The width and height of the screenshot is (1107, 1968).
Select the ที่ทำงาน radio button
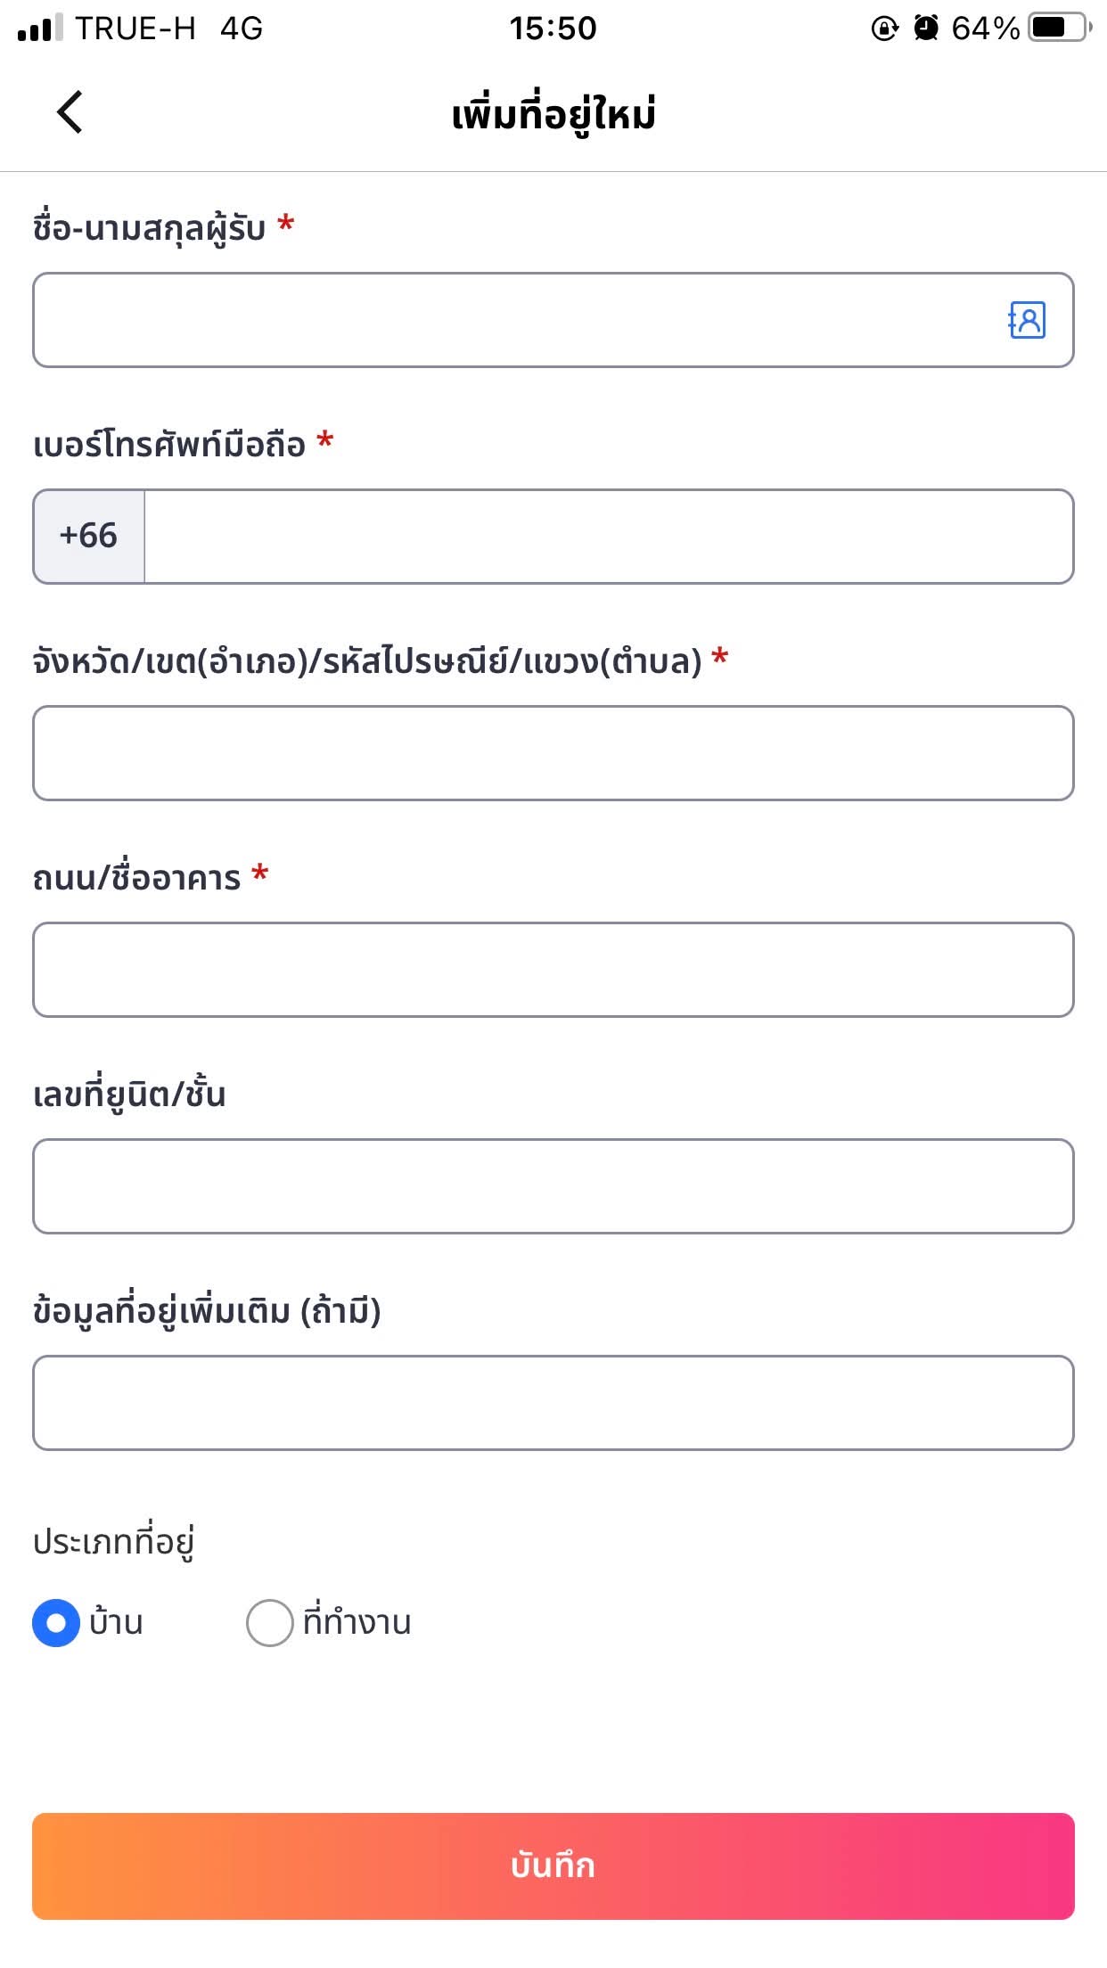coord(269,1623)
